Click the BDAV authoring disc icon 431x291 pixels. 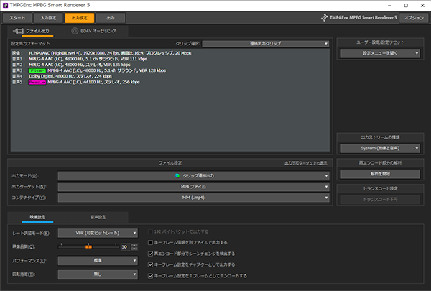[75, 31]
